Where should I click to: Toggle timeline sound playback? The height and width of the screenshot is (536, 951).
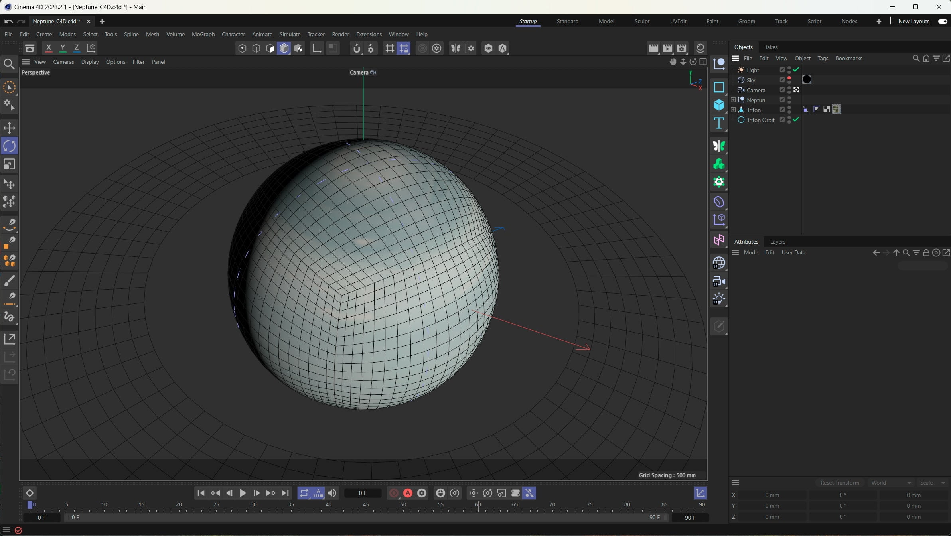click(x=332, y=493)
